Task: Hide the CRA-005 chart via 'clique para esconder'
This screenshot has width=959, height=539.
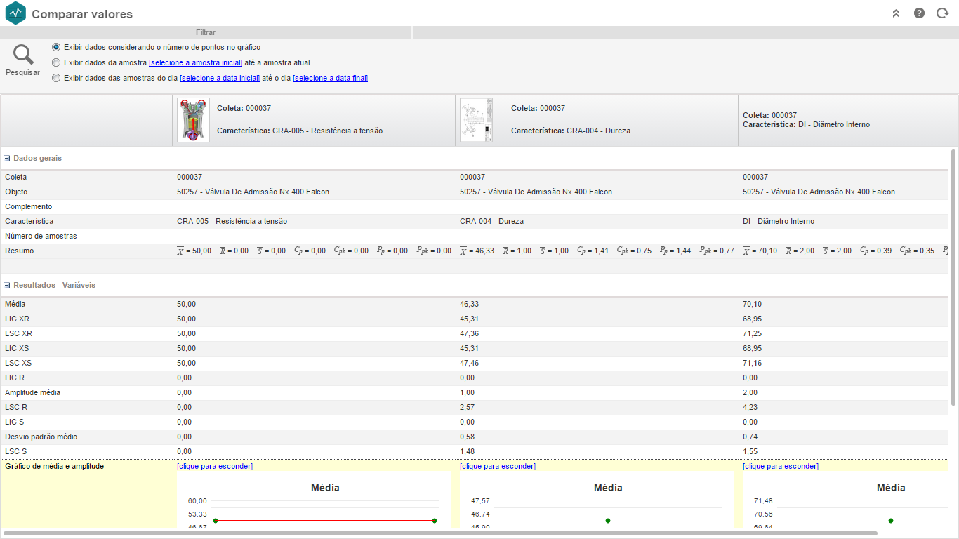Action: click(214, 466)
